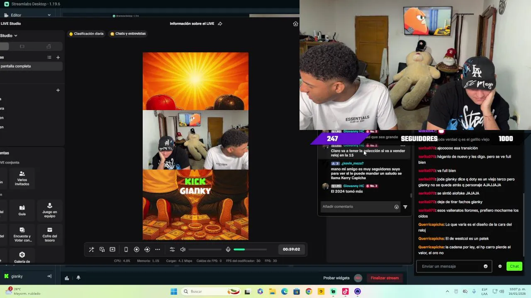Click the Kick chat scrollbar
531x298 pixels.
click(x=524, y=226)
